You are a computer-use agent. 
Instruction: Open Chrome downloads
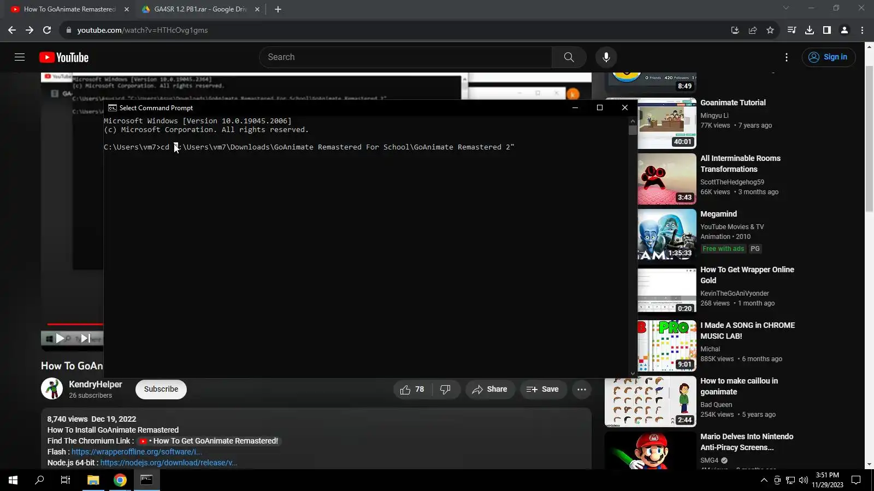tap(810, 30)
